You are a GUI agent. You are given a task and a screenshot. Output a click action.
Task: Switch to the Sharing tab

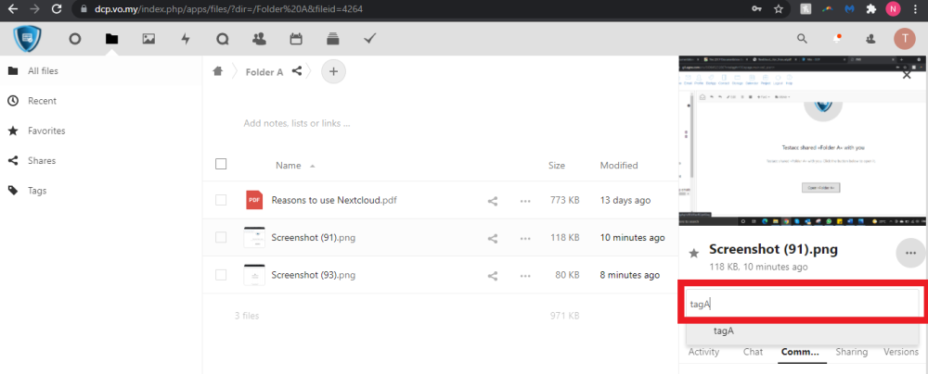(851, 352)
